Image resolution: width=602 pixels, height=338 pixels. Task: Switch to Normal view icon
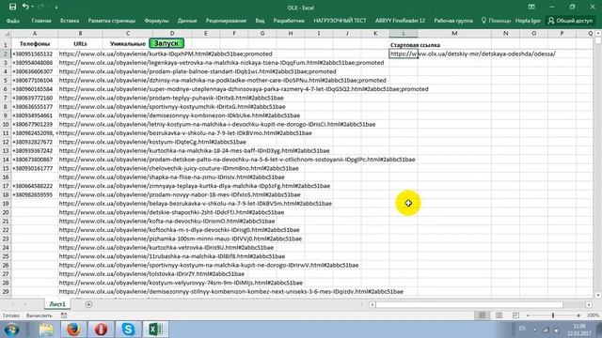(483, 315)
